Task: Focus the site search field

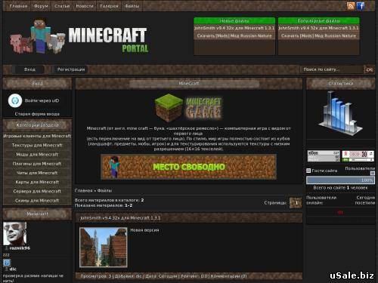Action: pyautogui.click(x=331, y=69)
